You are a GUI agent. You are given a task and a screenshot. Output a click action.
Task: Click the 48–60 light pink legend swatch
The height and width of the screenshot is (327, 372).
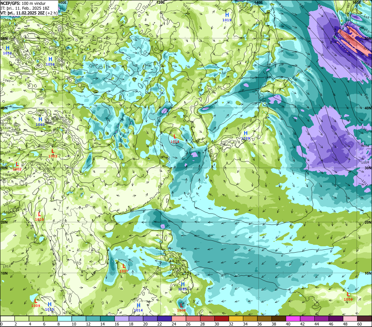tap(350, 318)
